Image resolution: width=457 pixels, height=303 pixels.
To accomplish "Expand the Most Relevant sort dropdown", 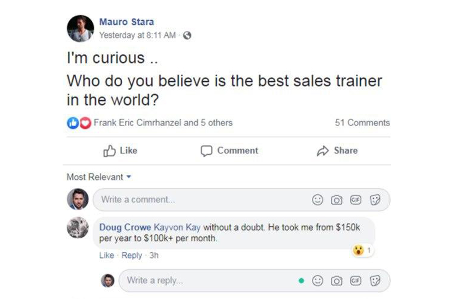I will [99, 177].
